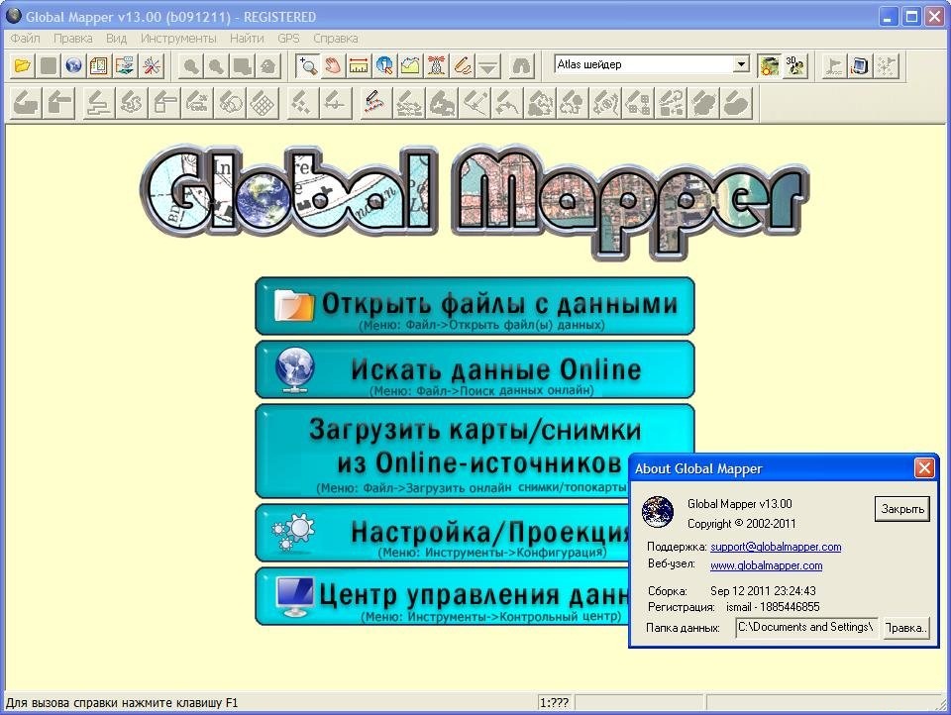Click the Copyright © 2002-2011 text
Screen dimensions: 951x715
[741, 523]
